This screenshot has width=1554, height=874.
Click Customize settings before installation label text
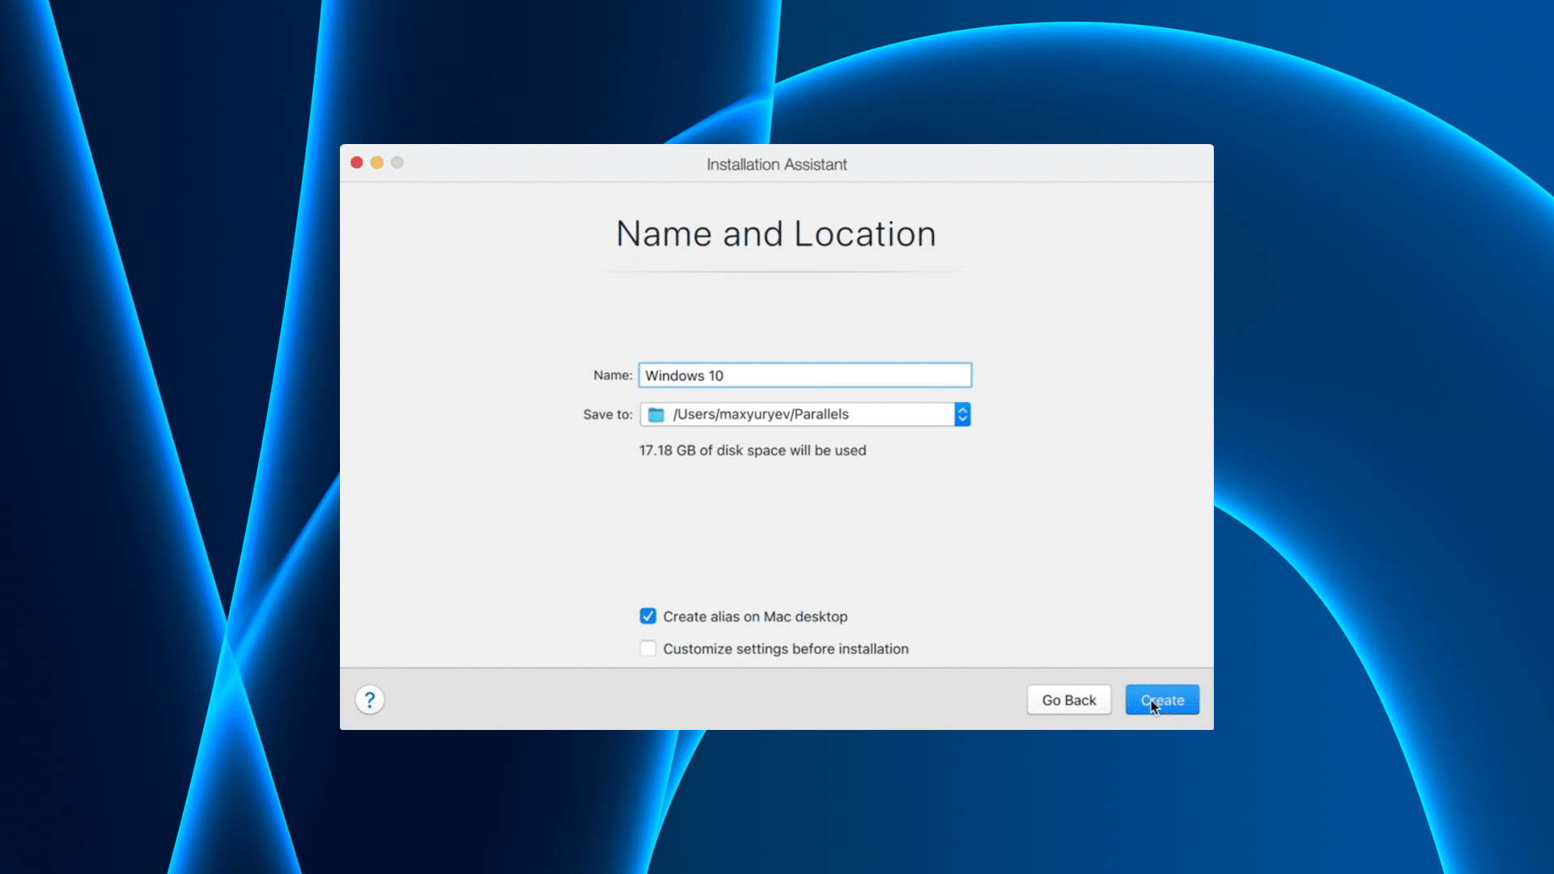coord(786,649)
